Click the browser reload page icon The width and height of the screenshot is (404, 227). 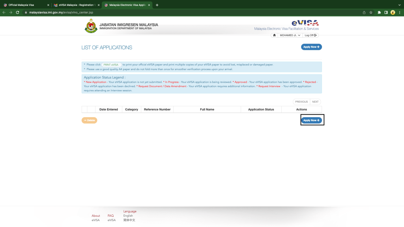point(17,12)
